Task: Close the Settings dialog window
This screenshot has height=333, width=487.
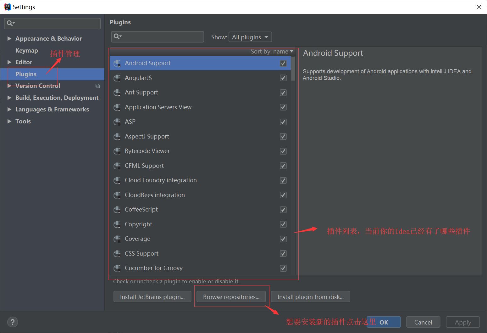Action: [x=479, y=7]
